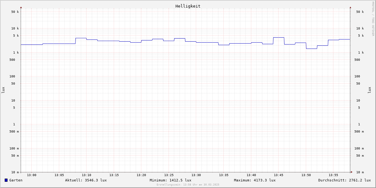Click the left axis 500 m label
The image size is (376, 188).
pos(14,132)
